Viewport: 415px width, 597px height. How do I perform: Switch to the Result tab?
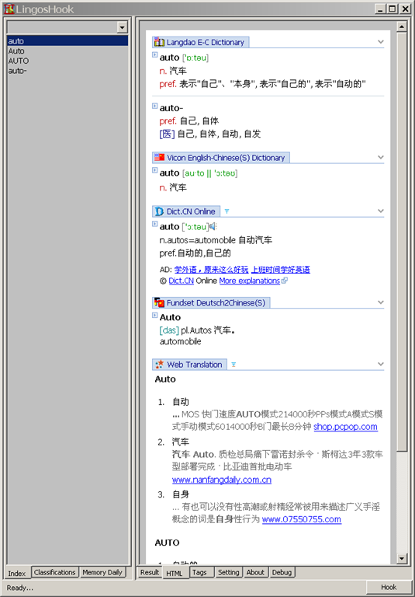pyautogui.click(x=150, y=572)
